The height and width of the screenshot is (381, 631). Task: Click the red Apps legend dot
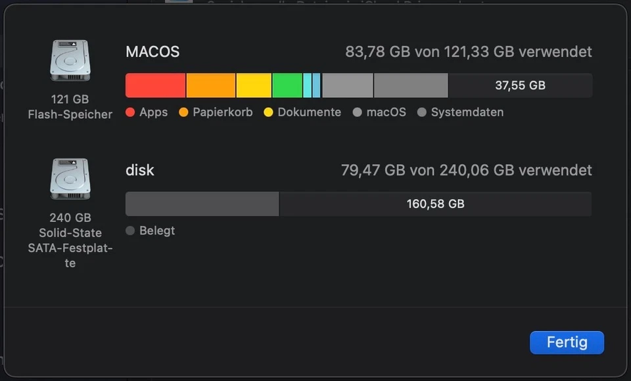point(130,112)
